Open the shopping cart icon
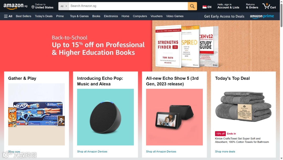Screen dimensions: 283x160 [x=269, y=6]
